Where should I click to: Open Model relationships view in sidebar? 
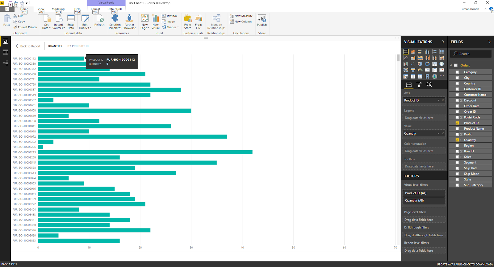5,63
